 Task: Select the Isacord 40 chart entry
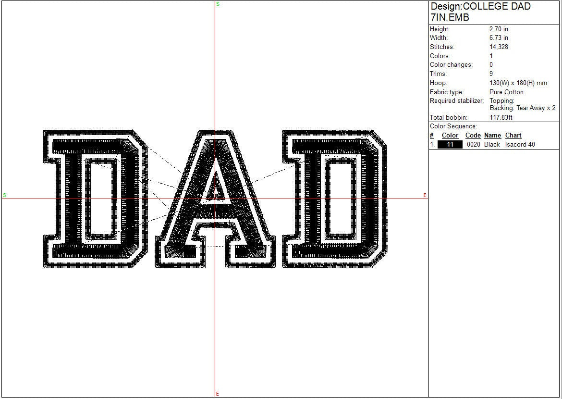pyautogui.click(x=520, y=144)
